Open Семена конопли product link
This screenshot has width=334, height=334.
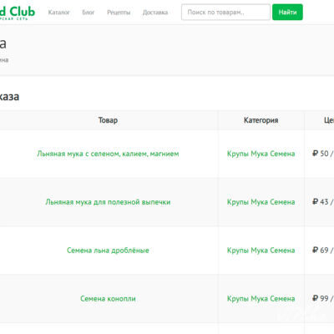pos(108,299)
